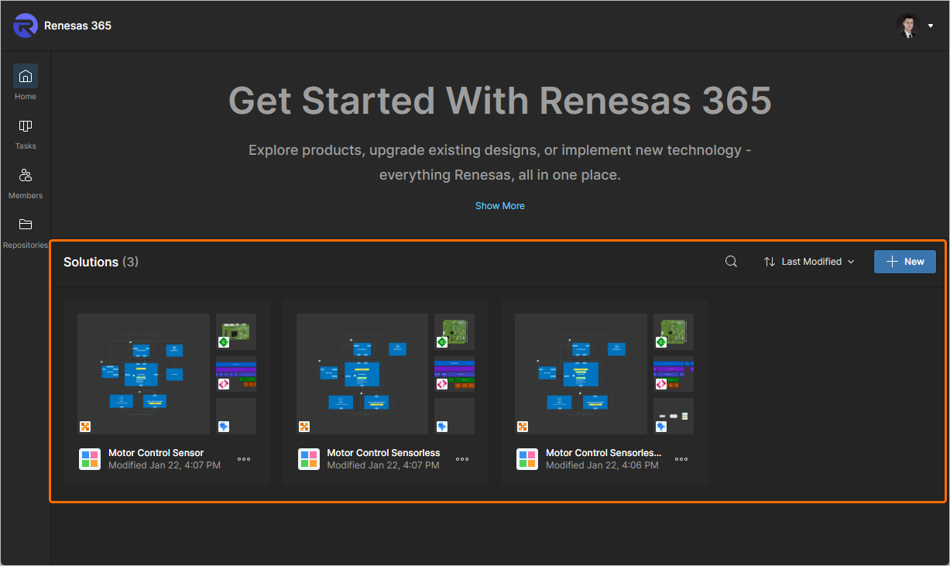The height and width of the screenshot is (566, 950).
Task: Click the Motor Control Sensor solution icon
Action: [90, 459]
